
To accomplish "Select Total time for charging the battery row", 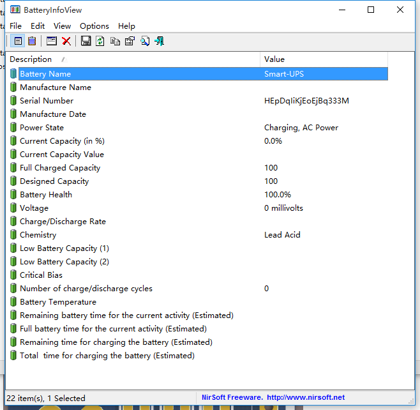I will tap(199, 355).
